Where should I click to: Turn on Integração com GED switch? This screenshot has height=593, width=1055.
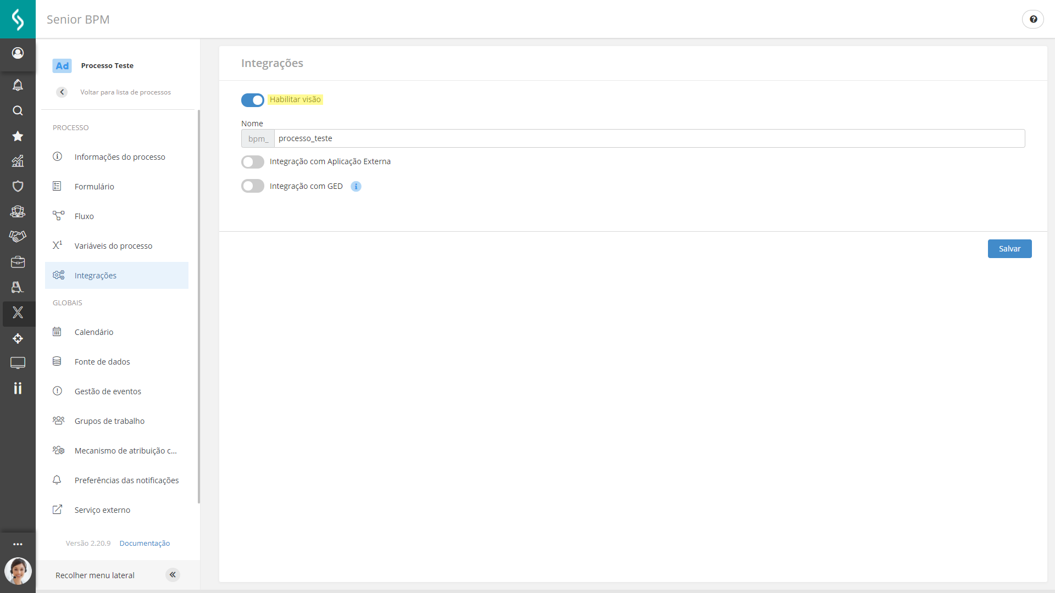253,186
